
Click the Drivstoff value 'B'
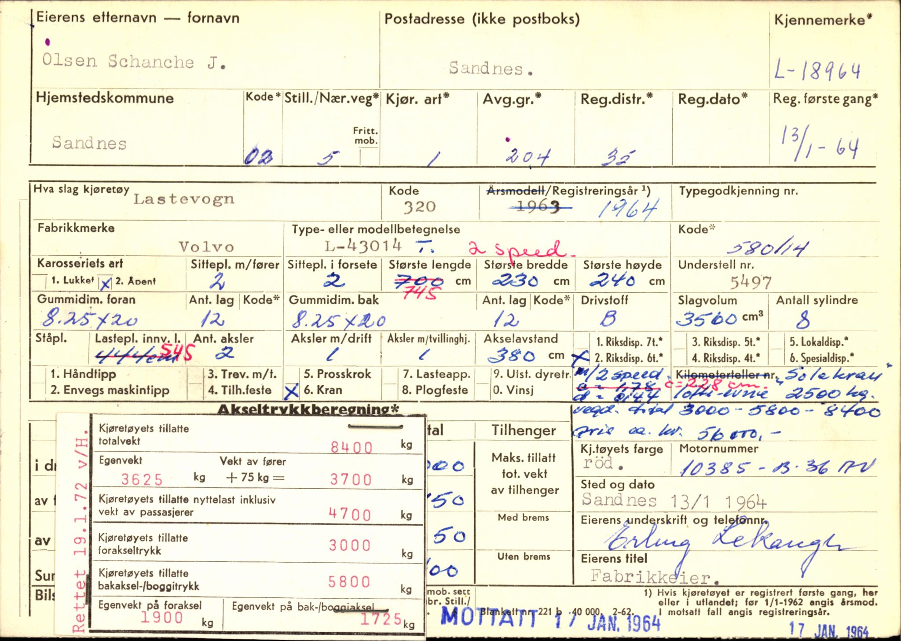pyautogui.click(x=608, y=319)
